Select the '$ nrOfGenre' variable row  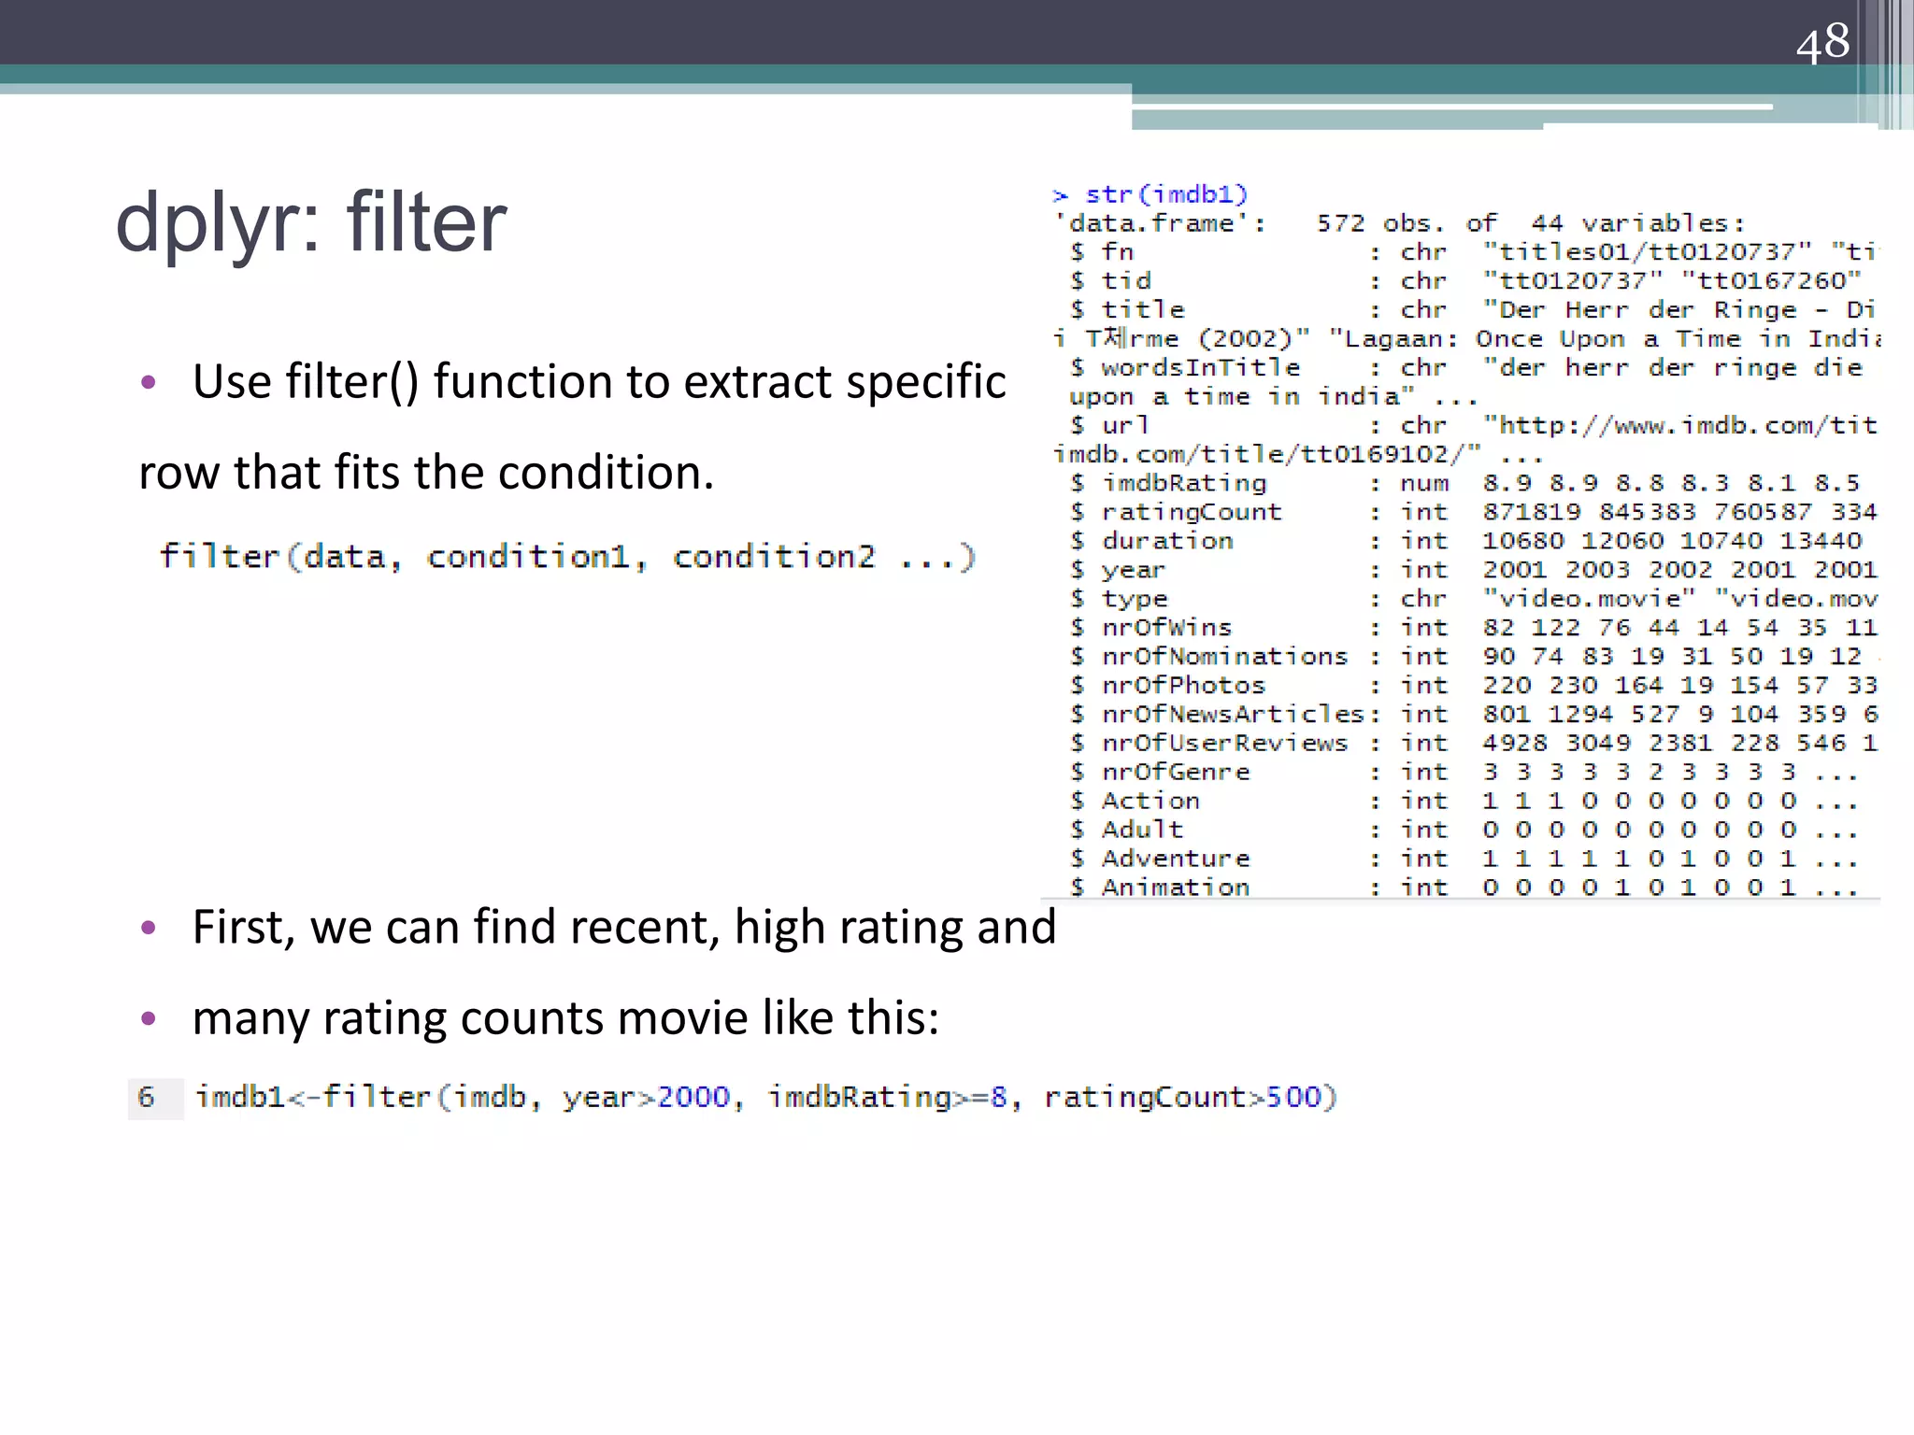(x=1464, y=774)
